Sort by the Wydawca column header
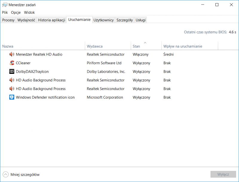Viewport: 239px width, 182px height. 108,45
